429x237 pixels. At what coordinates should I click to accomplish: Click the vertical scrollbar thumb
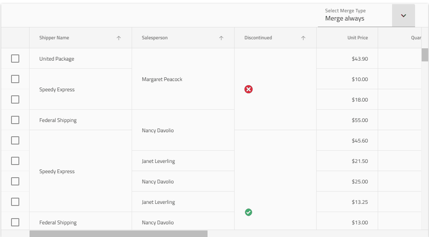[425, 54]
